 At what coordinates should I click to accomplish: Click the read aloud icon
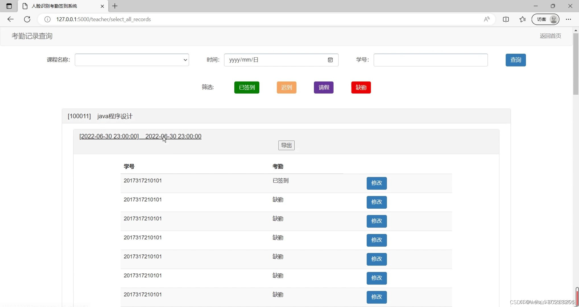tap(487, 19)
